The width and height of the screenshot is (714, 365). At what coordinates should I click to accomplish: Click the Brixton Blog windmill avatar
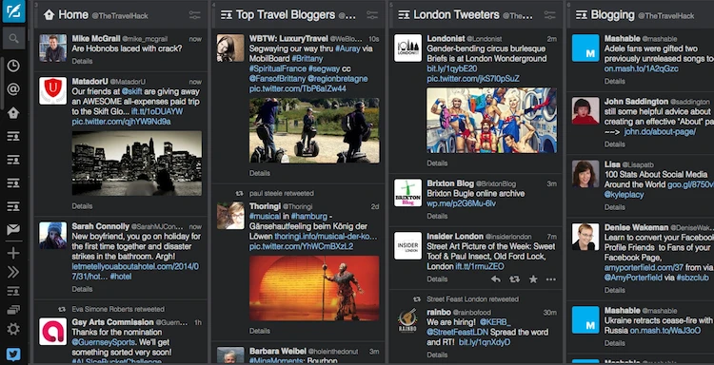408,193
